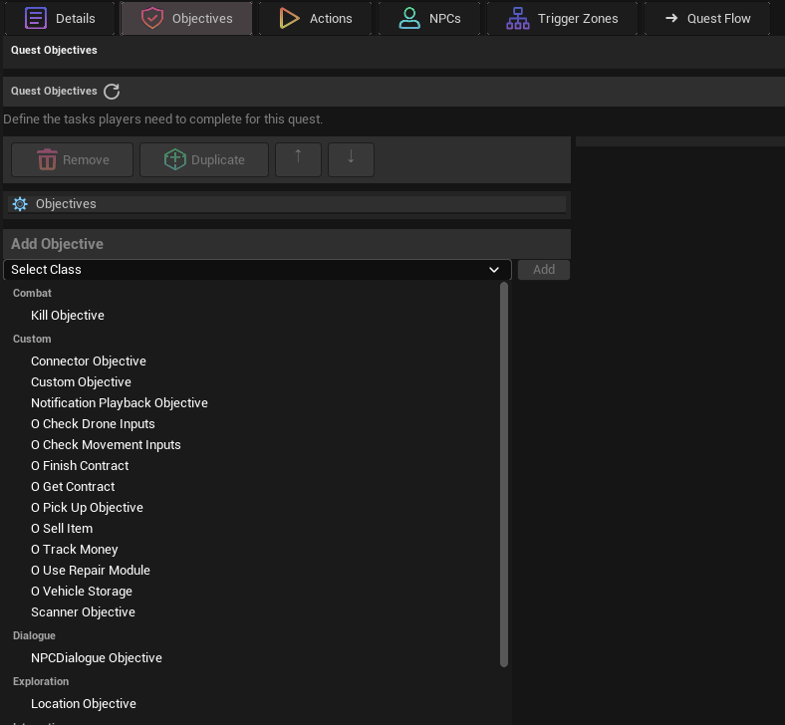Click the gear icon beside Objectives
Viewport: 785px width, 725px height.
(20, 204)
